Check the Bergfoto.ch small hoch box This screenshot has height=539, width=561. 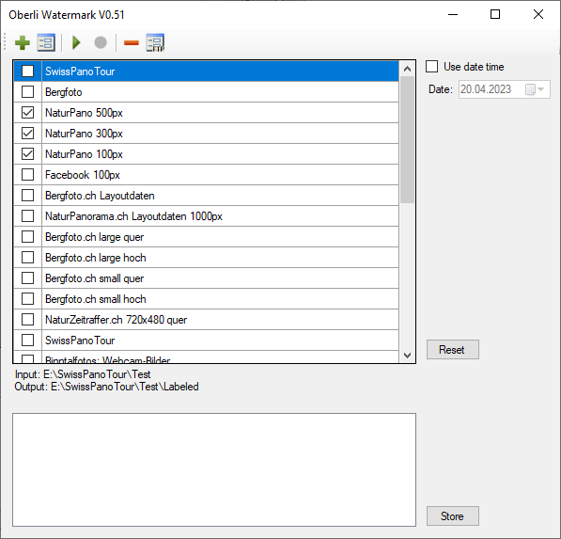click(27, 299)
